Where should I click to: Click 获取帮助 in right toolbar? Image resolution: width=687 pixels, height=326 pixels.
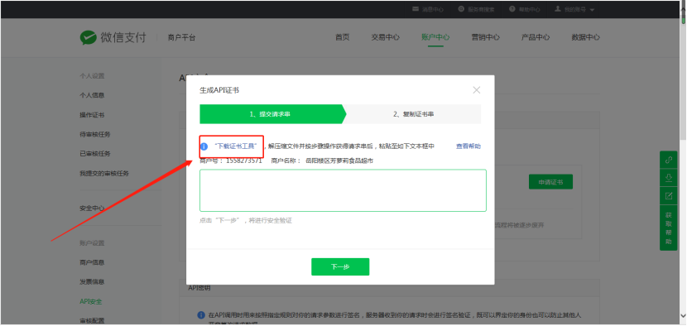669,228
